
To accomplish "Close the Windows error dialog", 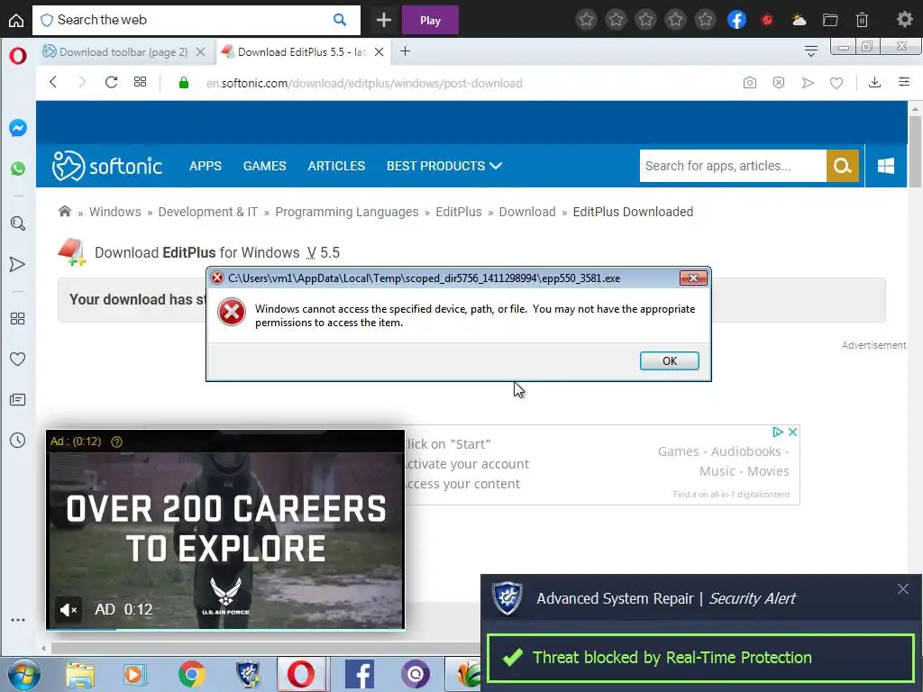I will (693, 278).
